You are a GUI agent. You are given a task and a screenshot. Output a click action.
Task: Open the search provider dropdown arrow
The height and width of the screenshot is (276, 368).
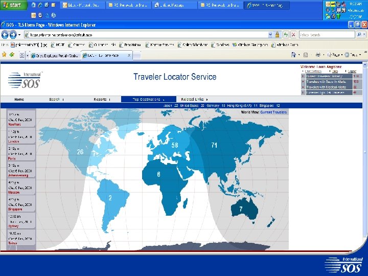pos(364,35)
